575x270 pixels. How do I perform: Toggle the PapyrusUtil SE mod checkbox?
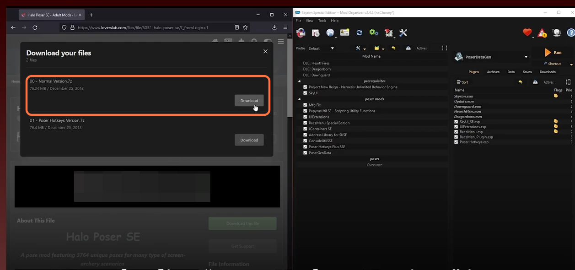305,111
